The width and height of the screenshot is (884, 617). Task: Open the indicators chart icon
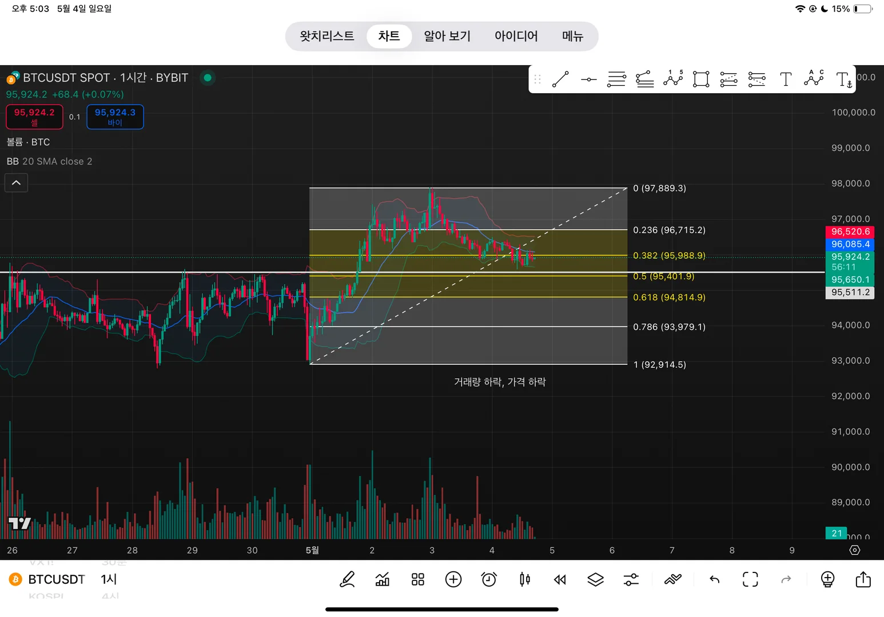tap(383, 579)
